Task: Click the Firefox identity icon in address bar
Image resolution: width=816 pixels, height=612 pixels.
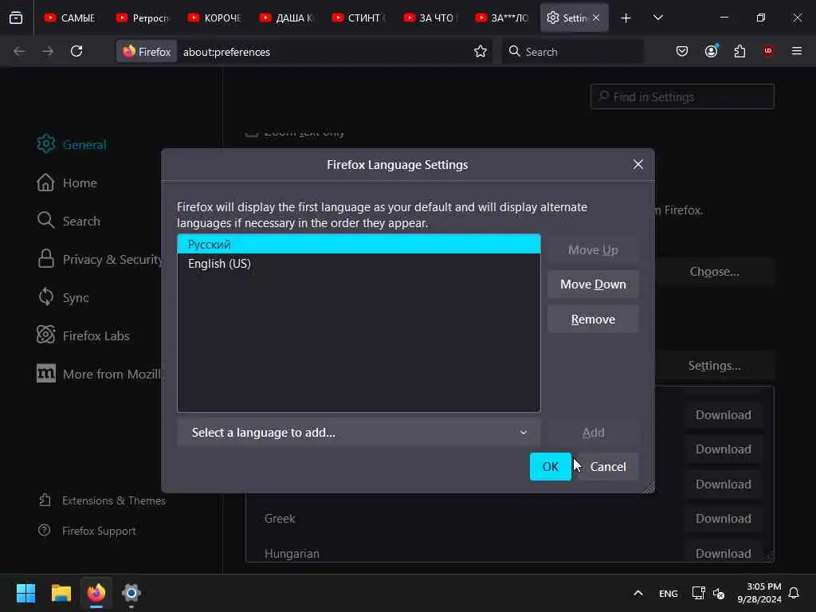Action: (x=147, y=52)
